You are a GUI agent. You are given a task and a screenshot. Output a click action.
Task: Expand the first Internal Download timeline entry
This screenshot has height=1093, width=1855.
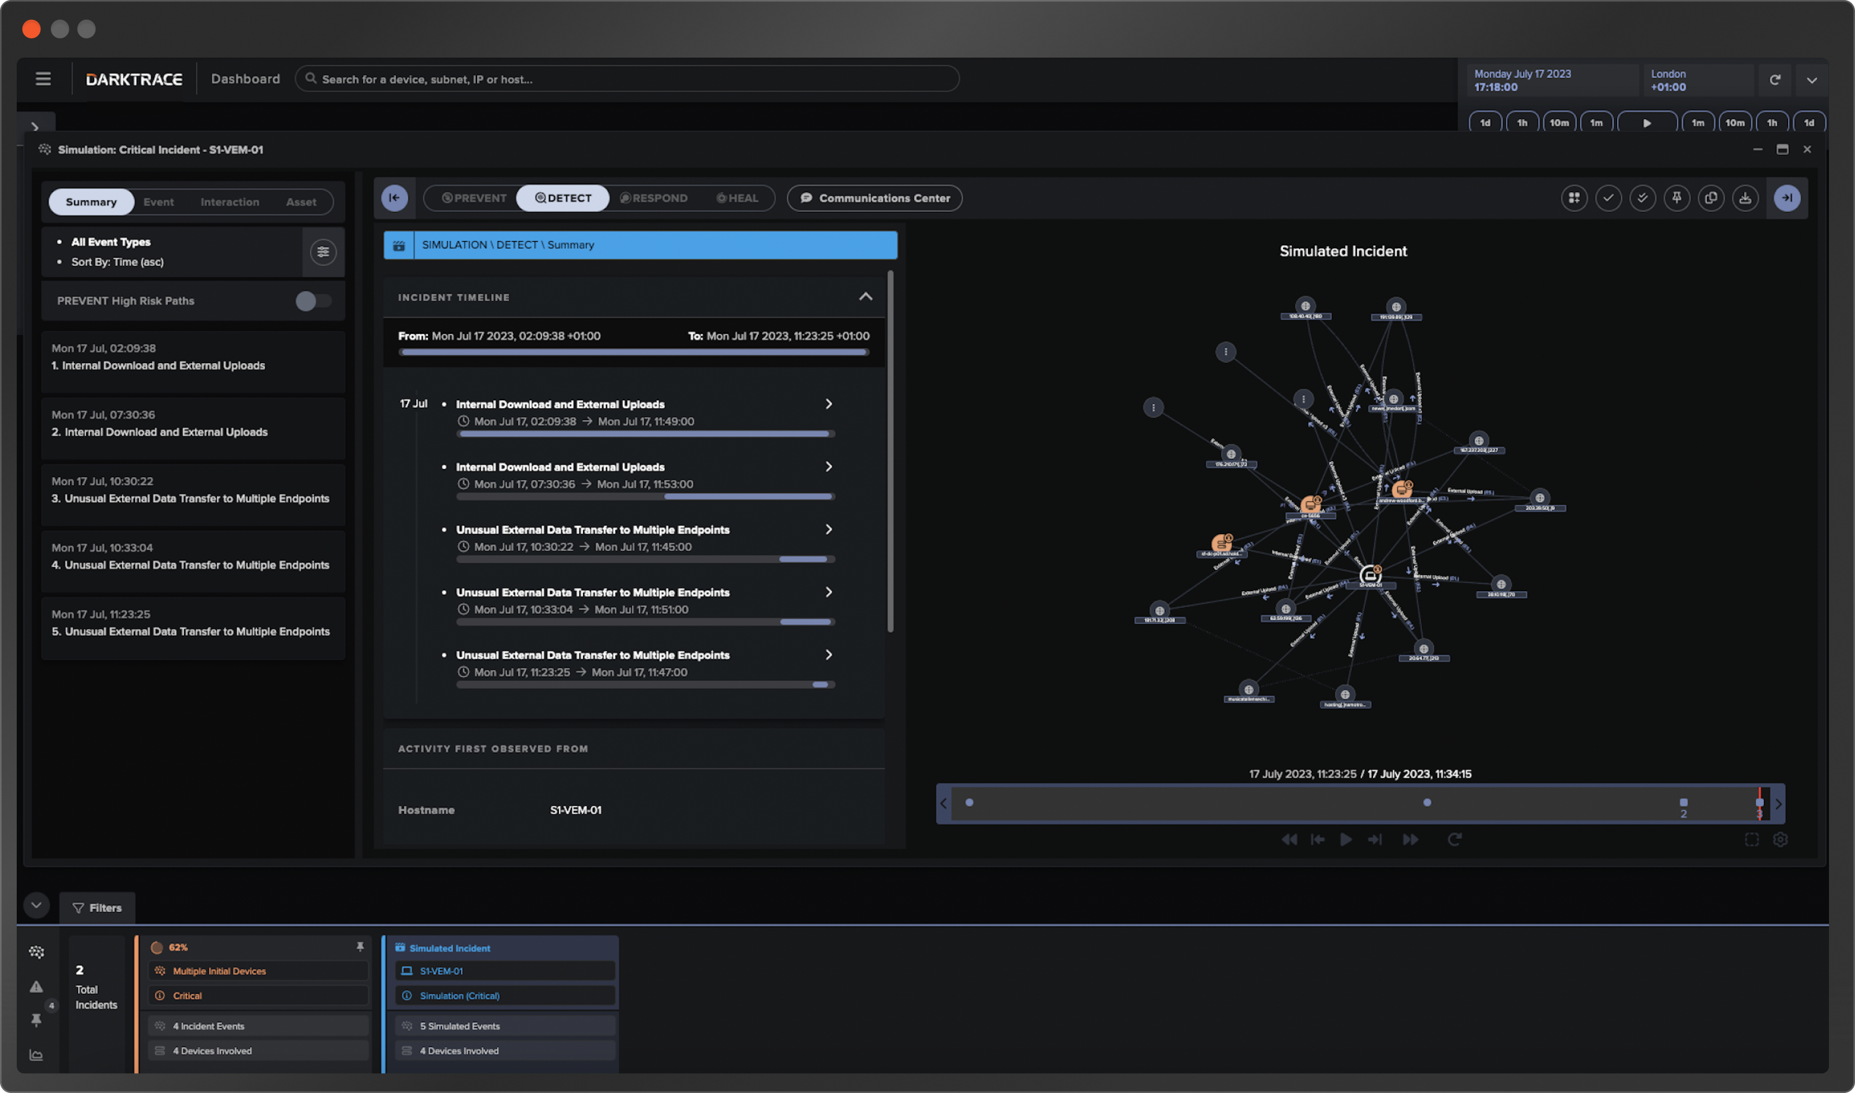point(828,403)
